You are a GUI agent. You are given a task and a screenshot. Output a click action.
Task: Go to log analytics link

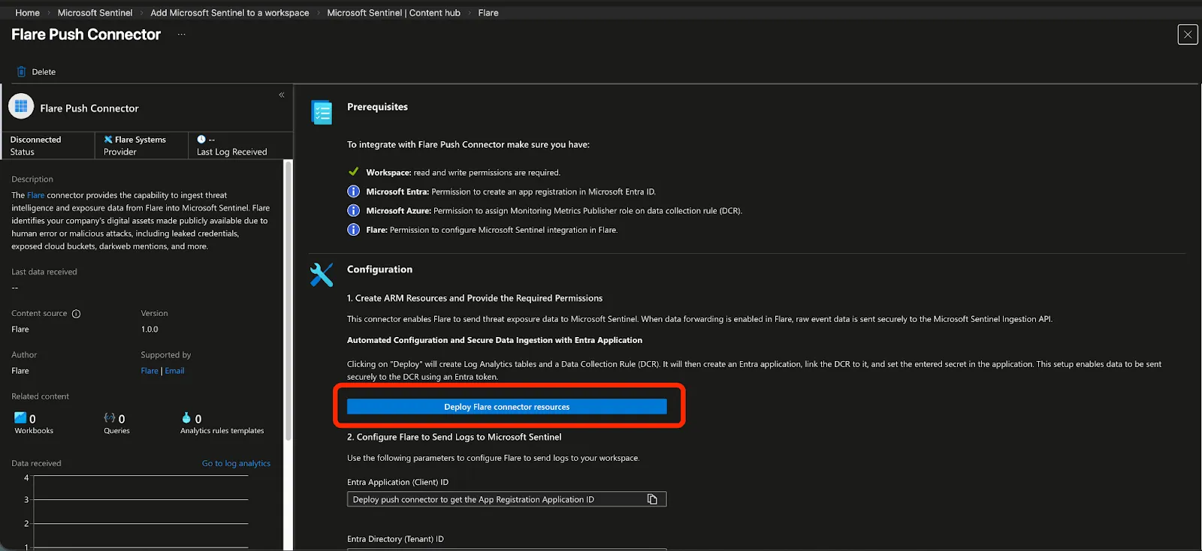[x=236, y=463]
